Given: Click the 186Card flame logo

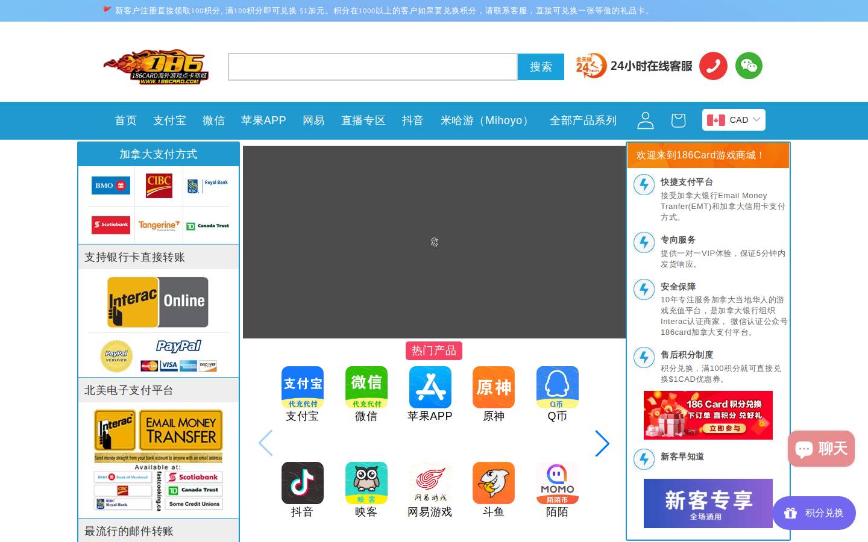Looking at the screenshot, I should tap(156, 66).
